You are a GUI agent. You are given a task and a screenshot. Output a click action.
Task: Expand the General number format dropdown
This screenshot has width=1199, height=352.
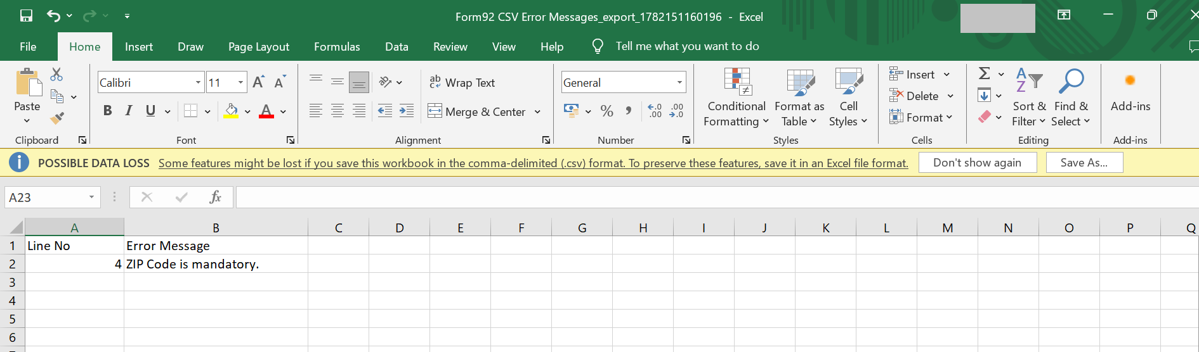click(x=679, y=82)
